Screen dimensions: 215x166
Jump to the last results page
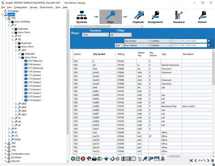(x=212, y=161)
